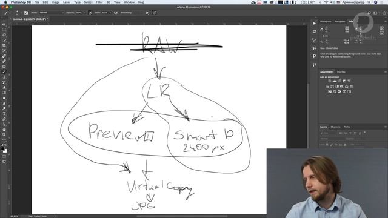This screenshot has width=388, height=218.
Task: Add a Brightness/Contrast adjustment
Action: coord(330,81)
